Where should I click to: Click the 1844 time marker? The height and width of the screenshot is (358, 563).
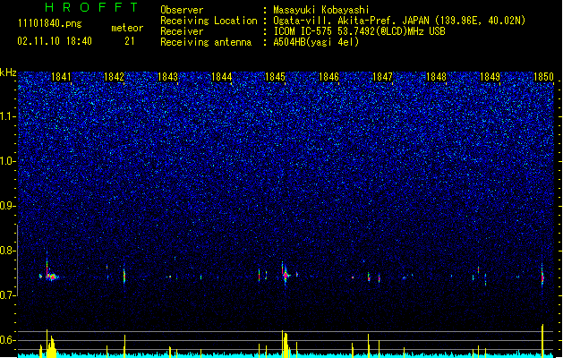coord(222,77)
